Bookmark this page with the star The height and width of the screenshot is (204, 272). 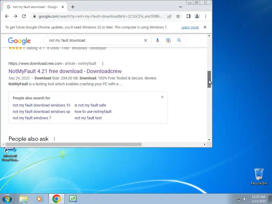178,16
